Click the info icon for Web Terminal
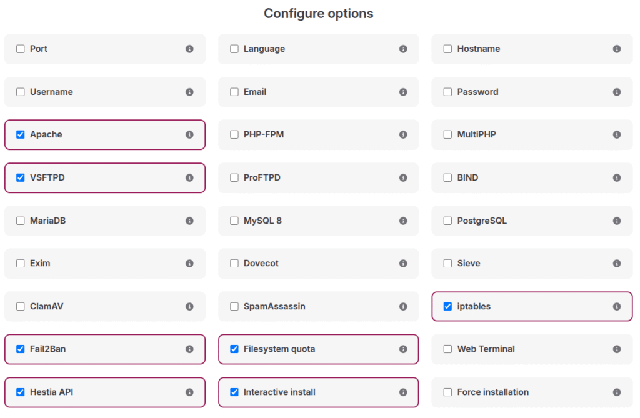The height and width of the screenshot is (418, 640). point(617,349)
